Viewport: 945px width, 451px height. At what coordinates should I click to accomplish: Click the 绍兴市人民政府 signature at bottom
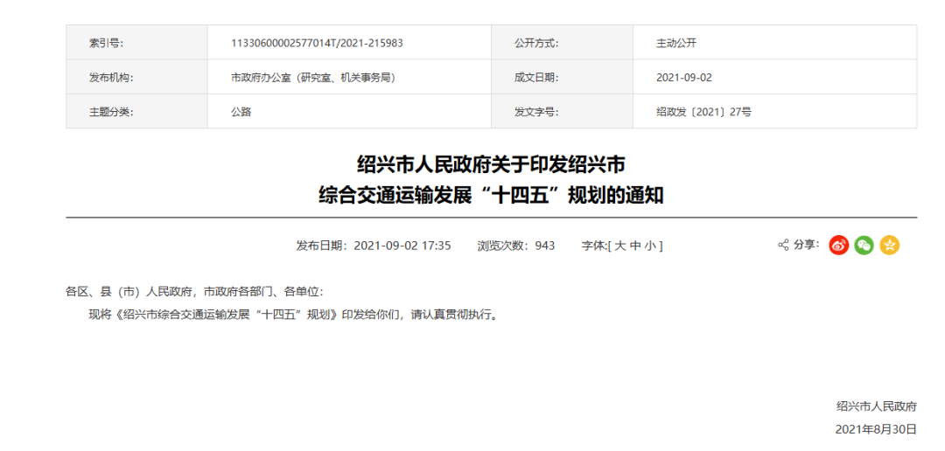click(876, 406)
